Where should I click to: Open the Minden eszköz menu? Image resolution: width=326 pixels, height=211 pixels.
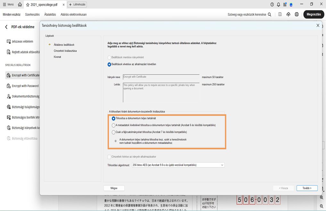tap(12, 14)
